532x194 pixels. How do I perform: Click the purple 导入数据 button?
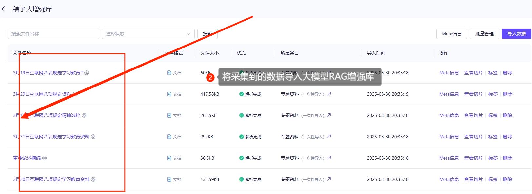pyautogui.click(x=517, y=34)
